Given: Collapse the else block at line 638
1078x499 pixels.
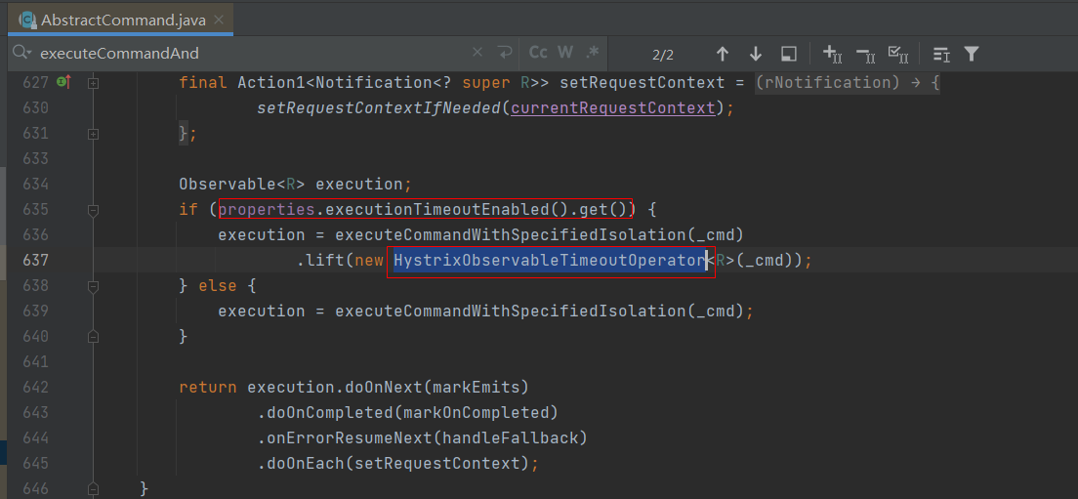Looking at the screenshot, I should click(x=94, y=286).
